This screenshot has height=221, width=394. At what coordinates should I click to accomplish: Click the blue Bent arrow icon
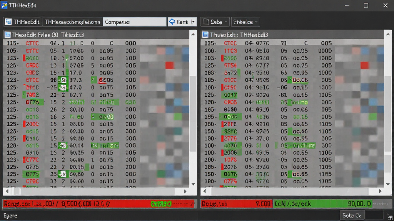point(172,22)
